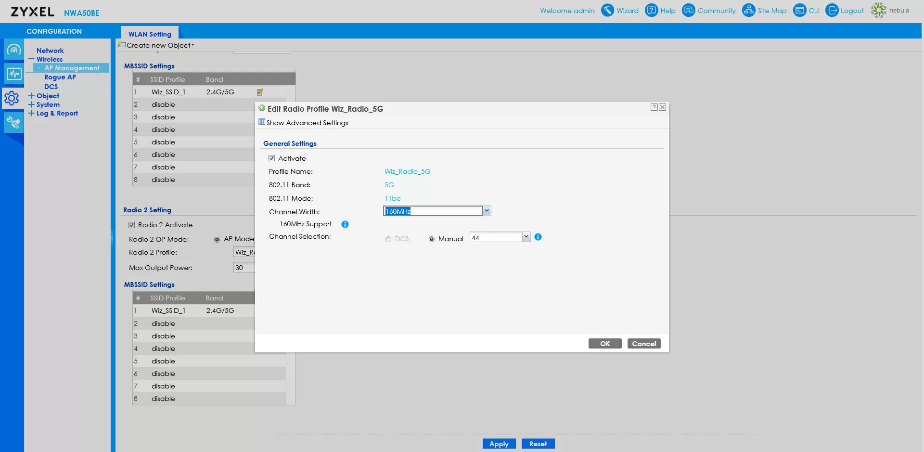Click OK to save radio profile
The height and width of the screenshot is (452, 924).
point(605,344)
